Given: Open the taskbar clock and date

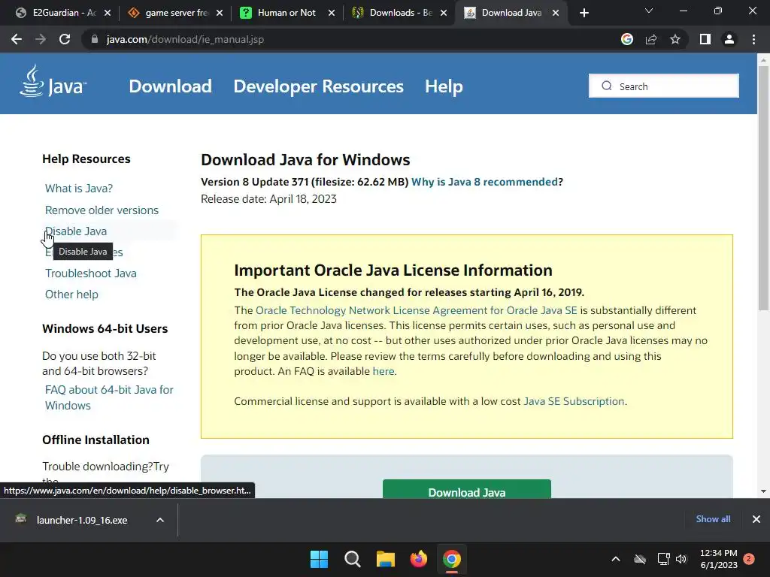Looking at the screenshot, I should pos(718,559).
